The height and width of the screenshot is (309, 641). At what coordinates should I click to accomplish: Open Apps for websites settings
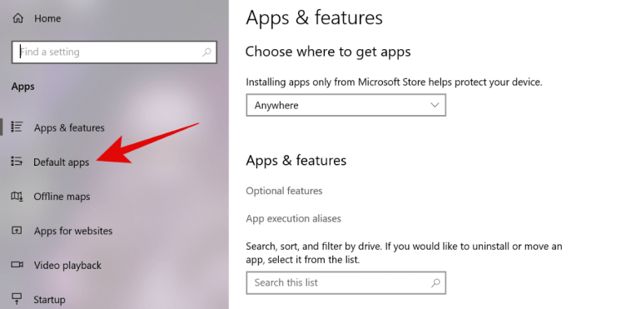click(73, 231)
